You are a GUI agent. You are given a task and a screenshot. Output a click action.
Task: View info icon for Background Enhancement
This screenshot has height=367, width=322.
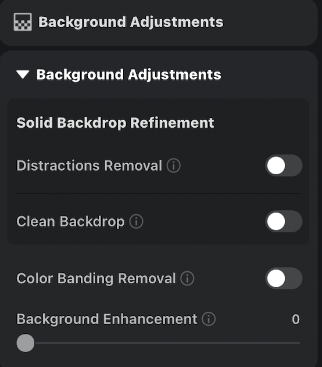coord(209,319)
